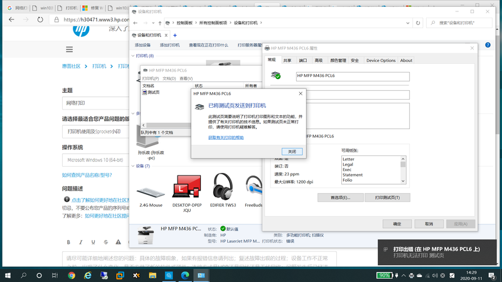Image resolution: width=502 pixels, height=282 pixels.
Task: Cancel the printer properties with 取消
Action: click(429, 224)
